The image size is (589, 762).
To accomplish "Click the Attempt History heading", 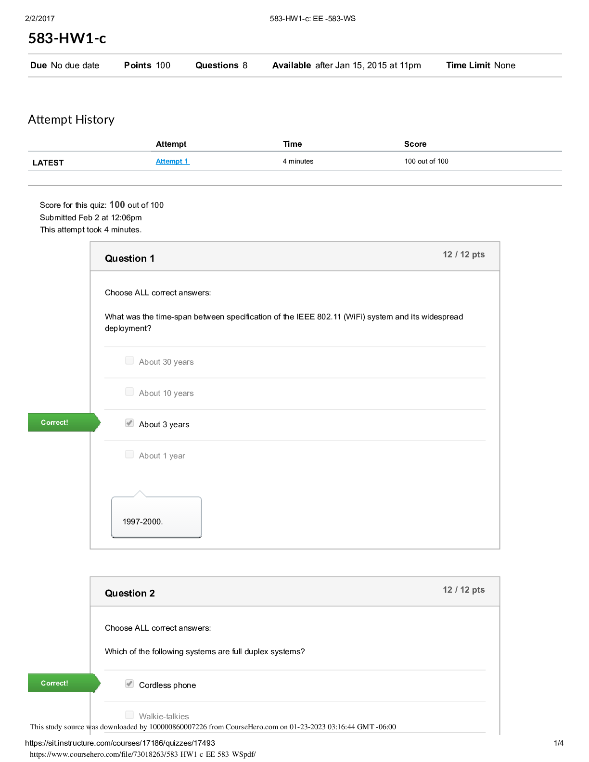I will tap(71, 119).
